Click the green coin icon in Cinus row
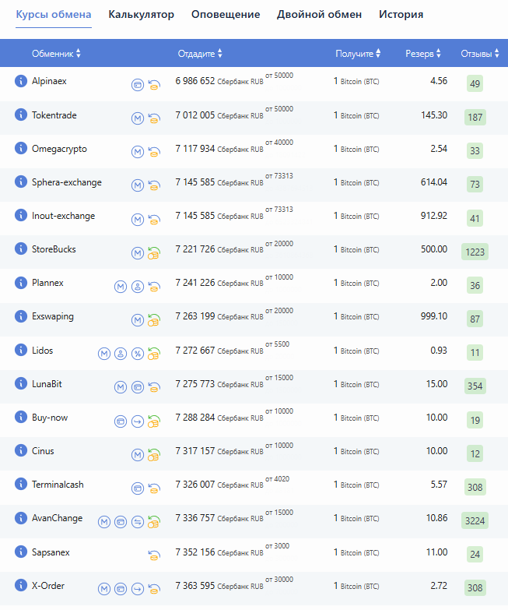The image size is (508, 610). coord(154,454)
